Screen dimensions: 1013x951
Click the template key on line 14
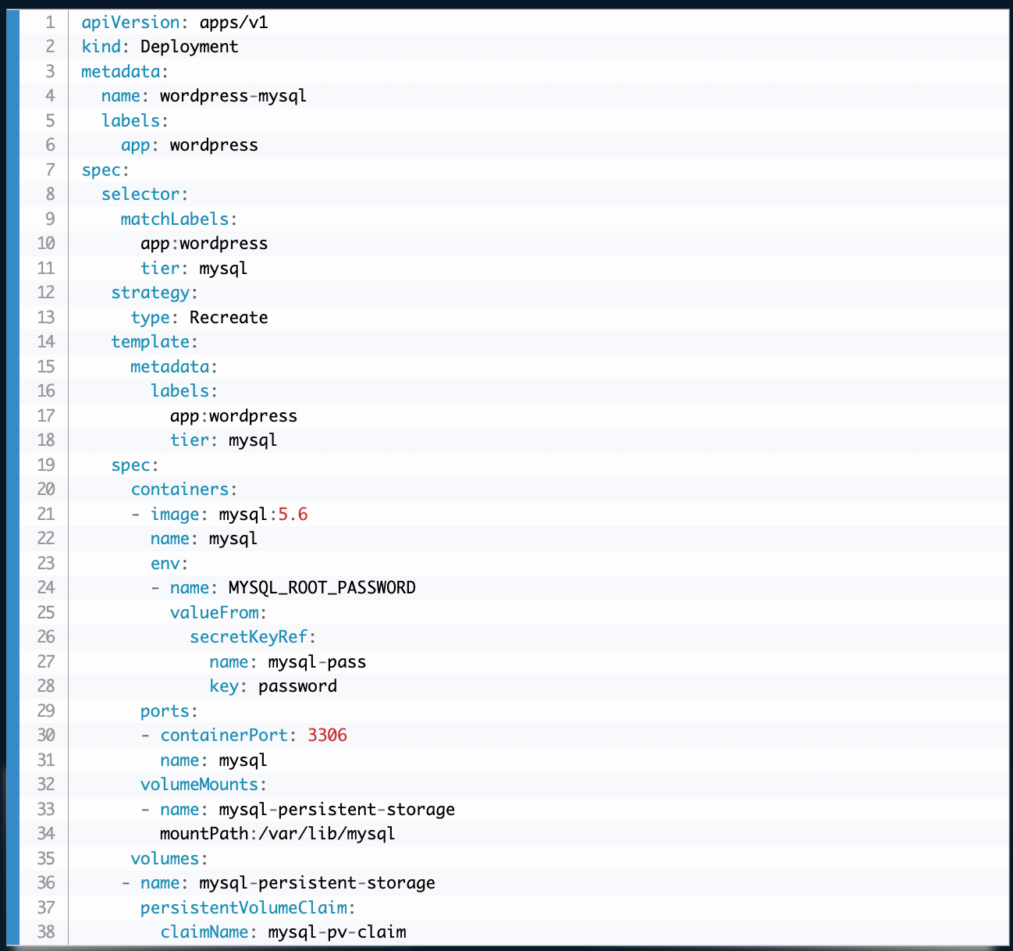150,342
